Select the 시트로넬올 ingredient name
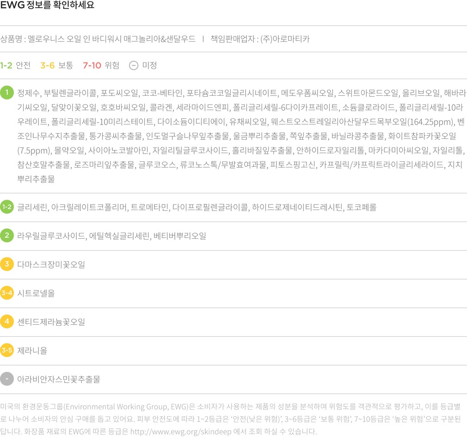 [36, 293]
